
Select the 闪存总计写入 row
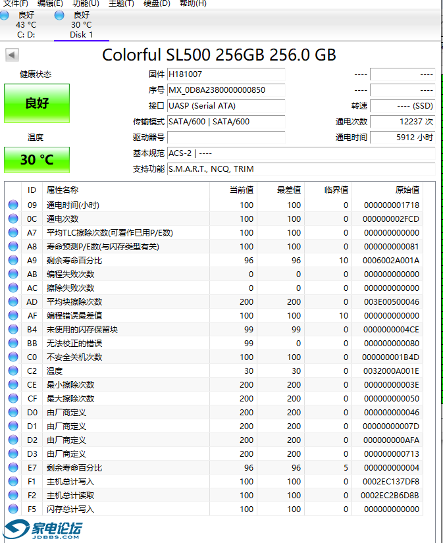(x=214, y=509)
